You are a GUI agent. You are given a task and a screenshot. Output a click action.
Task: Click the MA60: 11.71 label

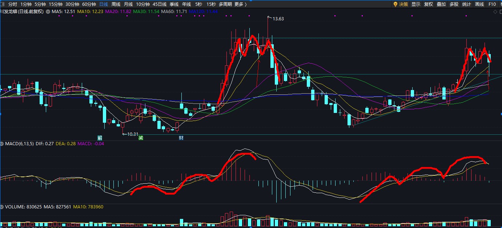[x=174, y=12]
